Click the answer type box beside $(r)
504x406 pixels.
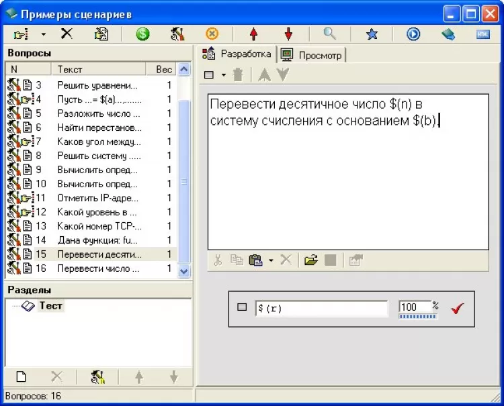tap(242, 307)
